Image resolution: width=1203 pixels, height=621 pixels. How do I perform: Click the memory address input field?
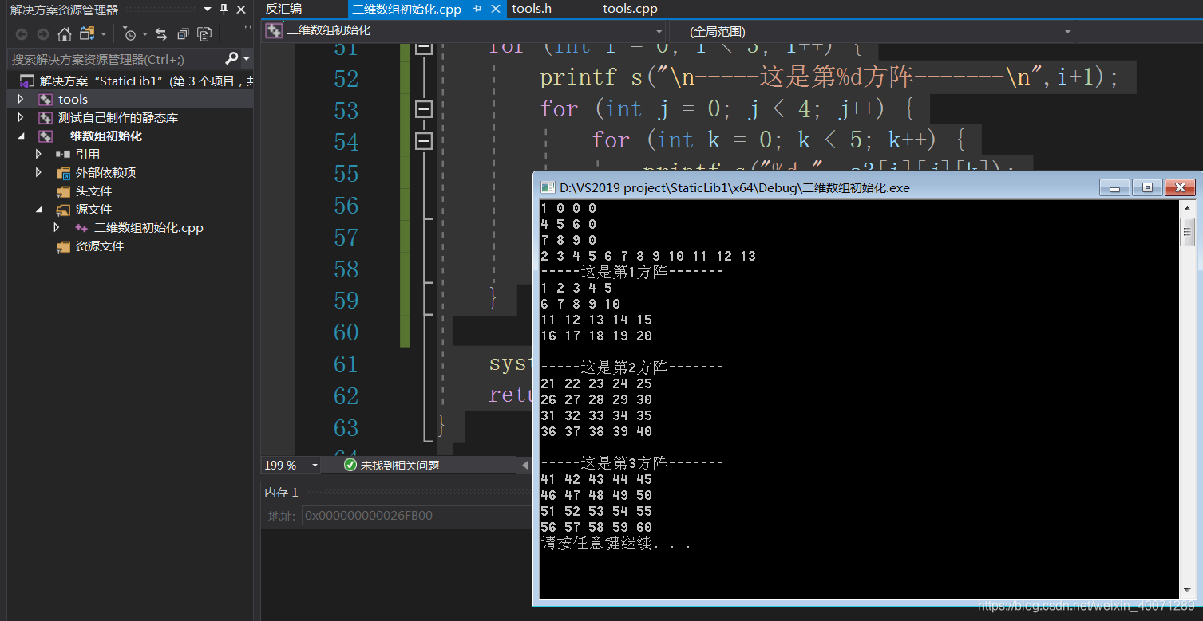(x=415, y=516)
